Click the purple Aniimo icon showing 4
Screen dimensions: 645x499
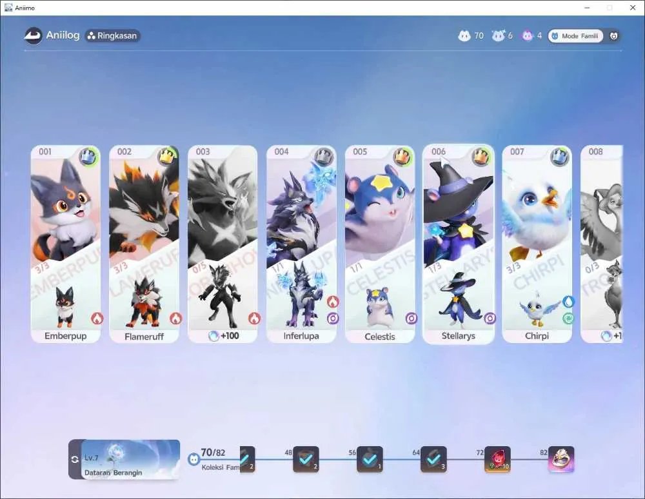(528, 35)
